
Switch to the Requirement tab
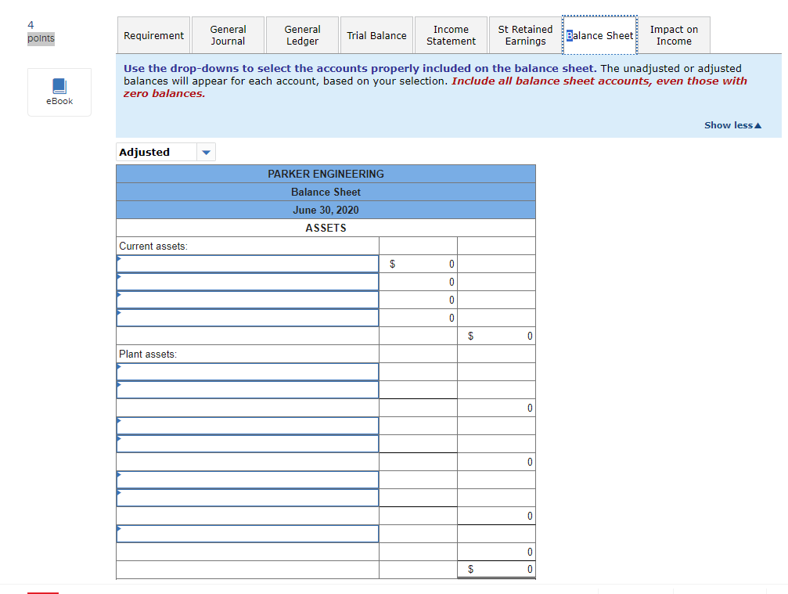point(154,35)
